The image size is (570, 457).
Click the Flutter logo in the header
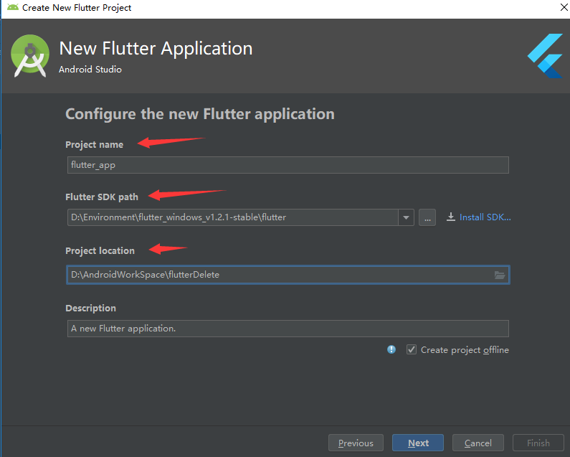544,56
